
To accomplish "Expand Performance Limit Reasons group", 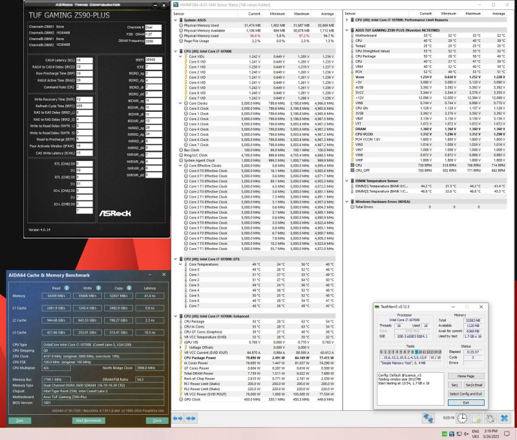I will click(347, 20).
